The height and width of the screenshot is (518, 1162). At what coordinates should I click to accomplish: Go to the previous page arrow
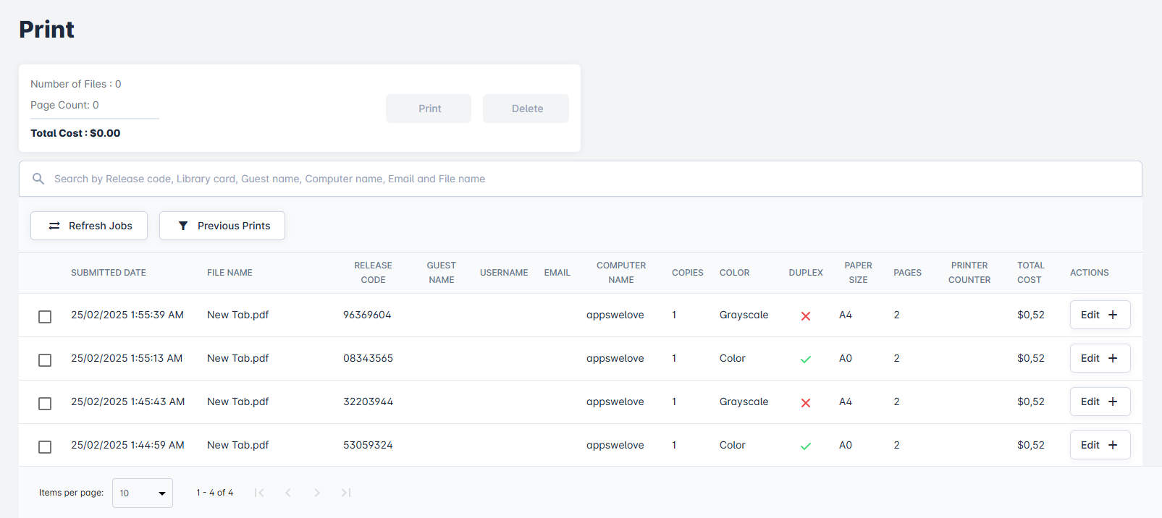pos(288,493)
